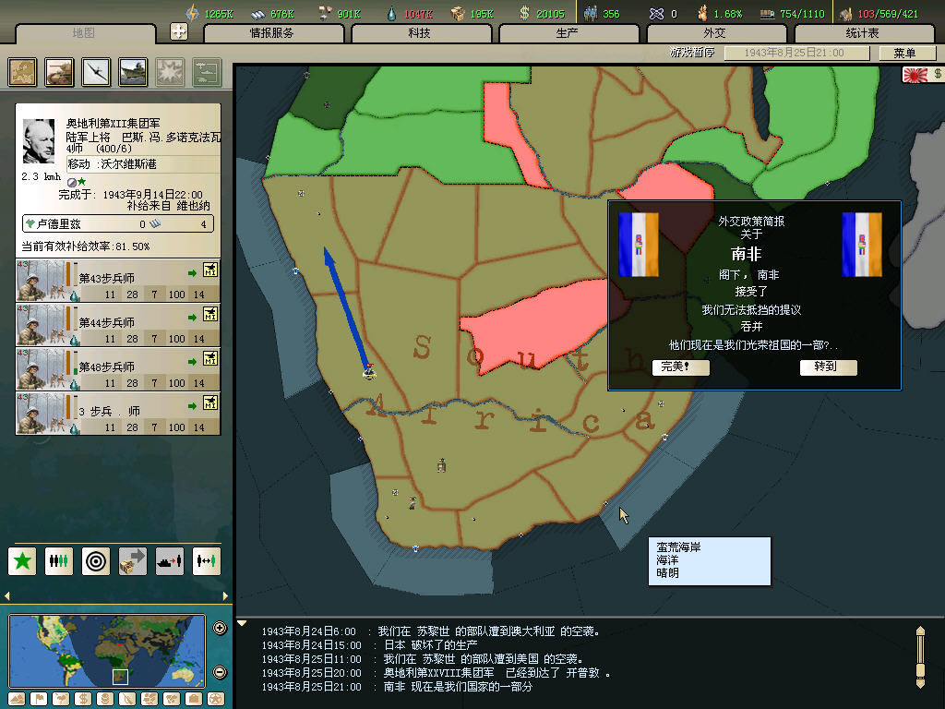Open the 科技 tab
Image resolution: width=945 pixels, height=709 pixels.
coord(421,33)
